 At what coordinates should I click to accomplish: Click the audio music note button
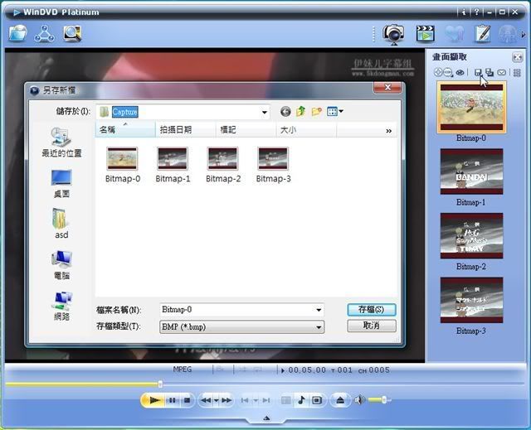pos(301,400)
